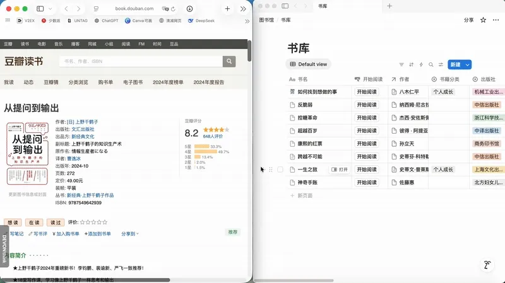Viewport: 505px width, 283px height.
Task: Click the 作者 column header
Action: [400, 79]
